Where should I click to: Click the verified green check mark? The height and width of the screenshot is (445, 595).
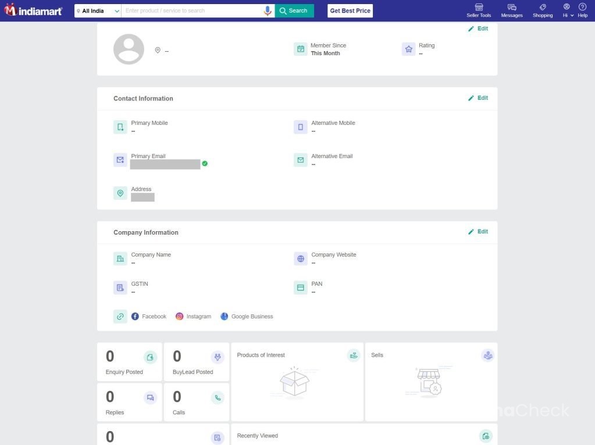coord(205,163)
